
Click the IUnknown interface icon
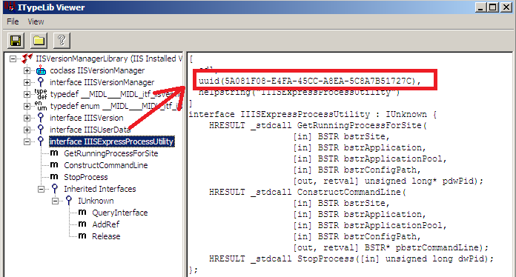69,200
